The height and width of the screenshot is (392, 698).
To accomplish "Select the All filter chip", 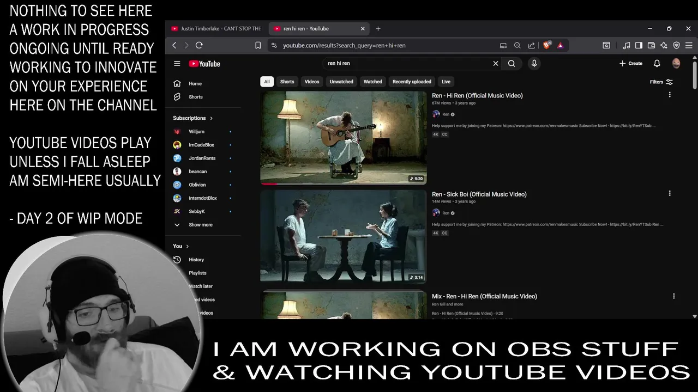I will 267,82.
